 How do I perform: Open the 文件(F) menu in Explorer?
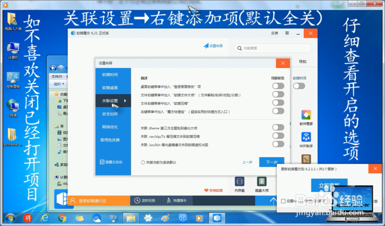(57, 76)
